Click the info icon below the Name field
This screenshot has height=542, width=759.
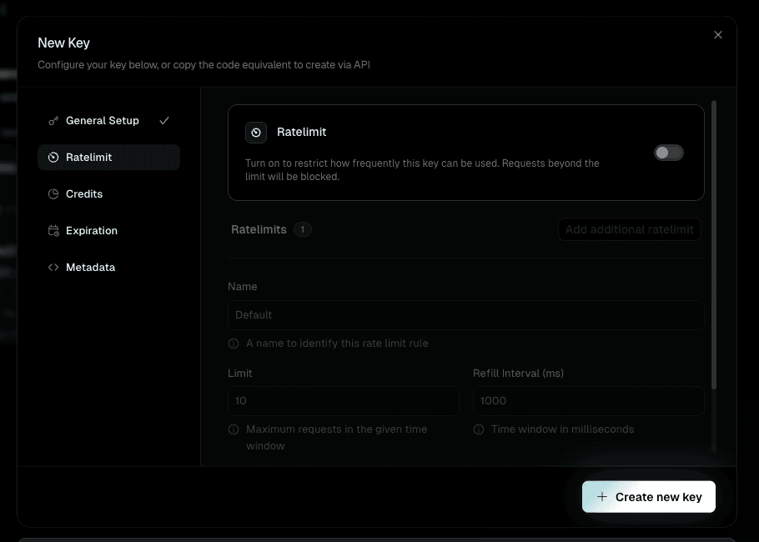(x=233, y=344)
